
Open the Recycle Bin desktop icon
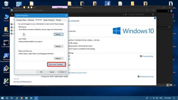pos(6,5)
